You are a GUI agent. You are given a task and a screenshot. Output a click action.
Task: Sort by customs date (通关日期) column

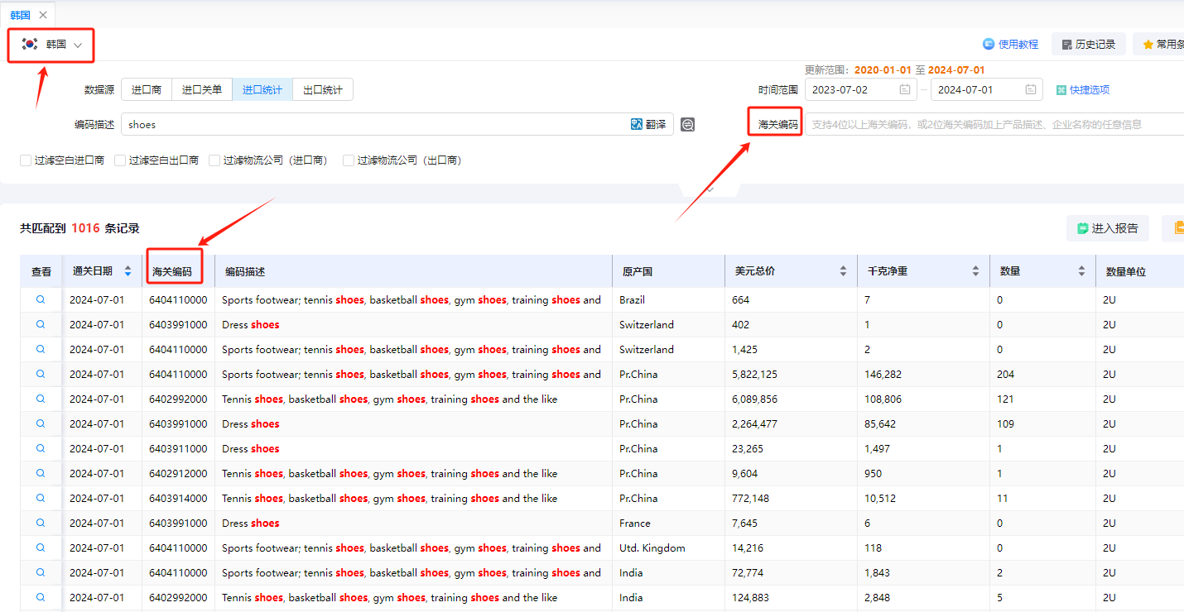[x=128, y=271]
